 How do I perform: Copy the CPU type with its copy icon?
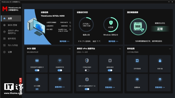coord(70,30)
